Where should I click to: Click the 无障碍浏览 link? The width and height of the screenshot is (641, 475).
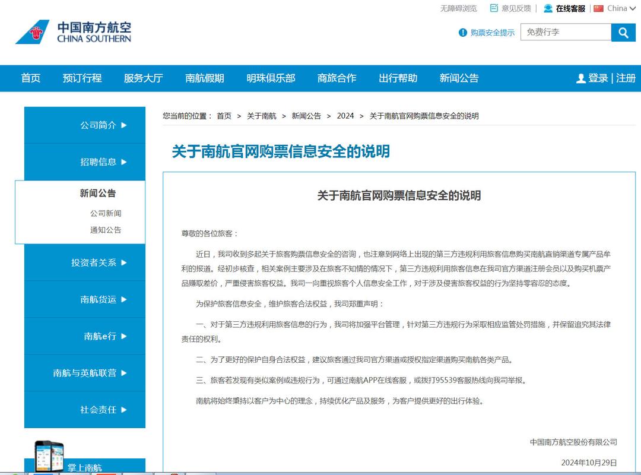point(459,8)
